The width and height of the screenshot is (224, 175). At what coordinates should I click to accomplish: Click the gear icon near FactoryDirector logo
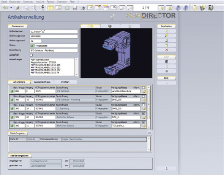[112, 17]
